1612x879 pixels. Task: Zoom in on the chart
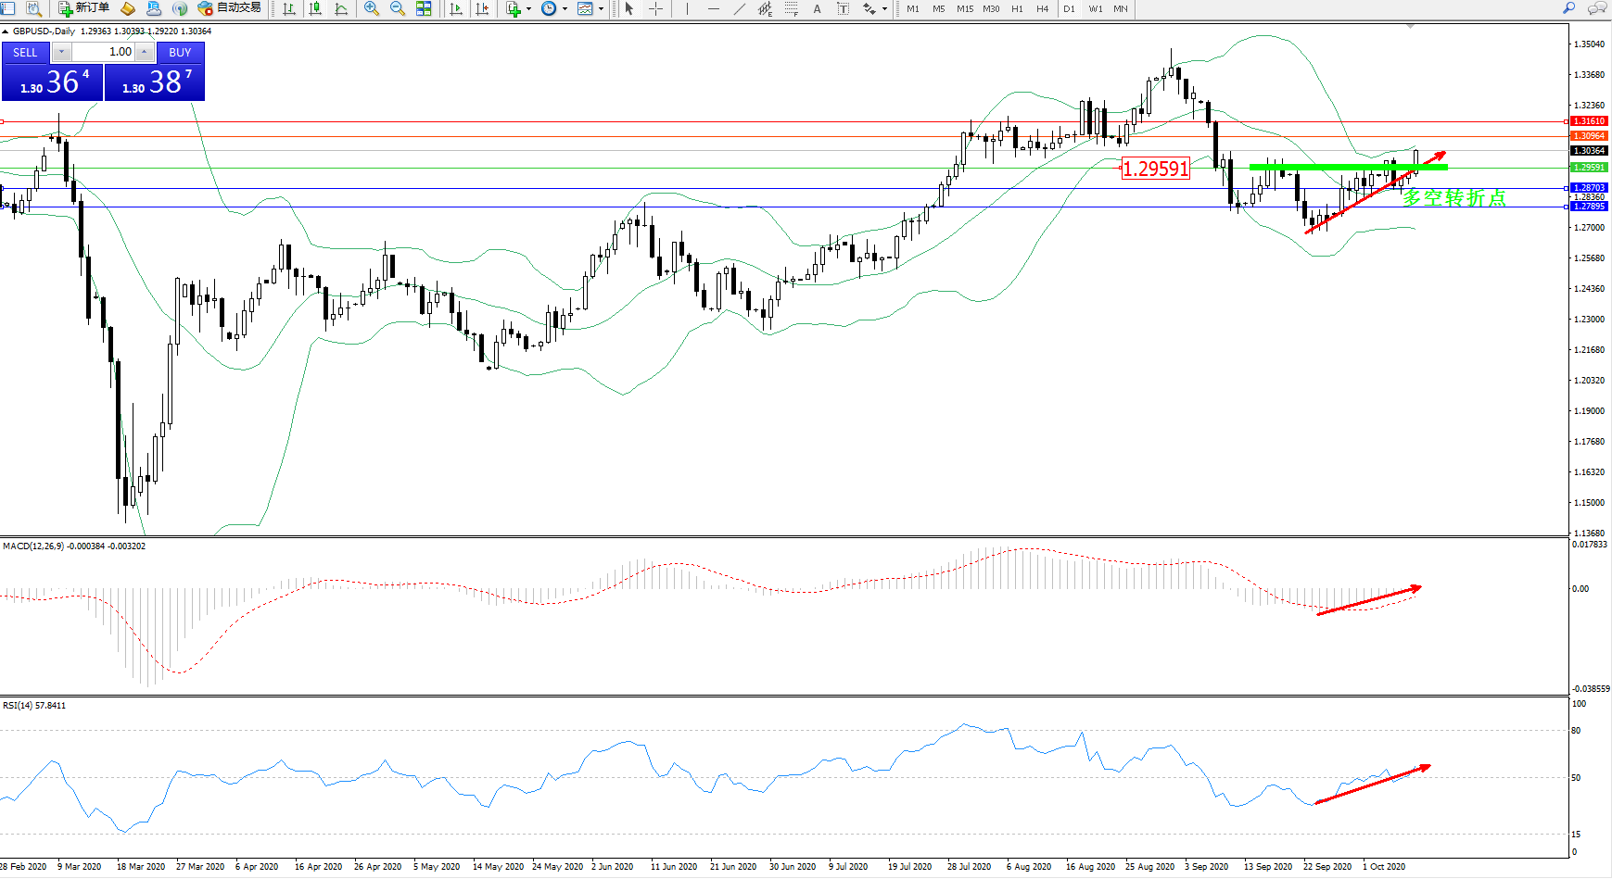coord(372,8)
